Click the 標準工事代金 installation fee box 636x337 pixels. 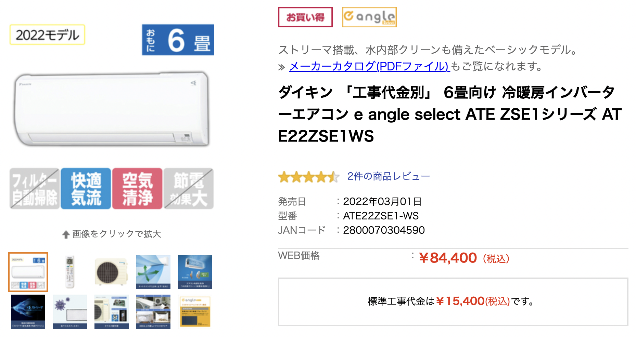[453, 301]
